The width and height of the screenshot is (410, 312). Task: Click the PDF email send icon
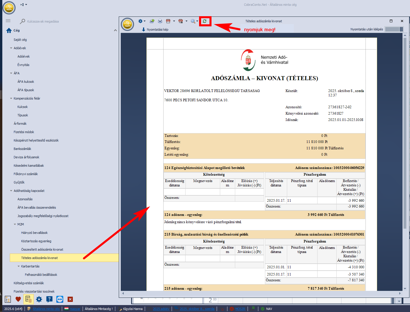pyautogui.click(x=181, y=21)
